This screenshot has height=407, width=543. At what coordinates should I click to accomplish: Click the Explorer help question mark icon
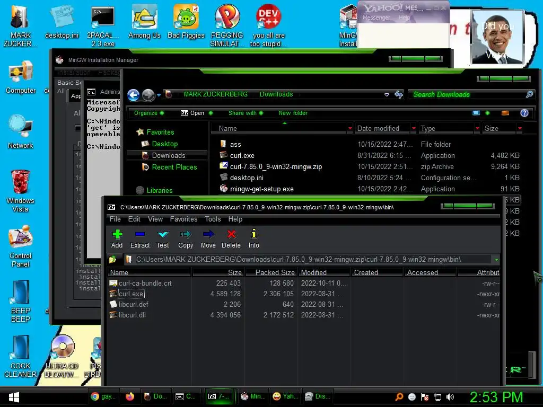pyautogui.click(x=524, y=113)
